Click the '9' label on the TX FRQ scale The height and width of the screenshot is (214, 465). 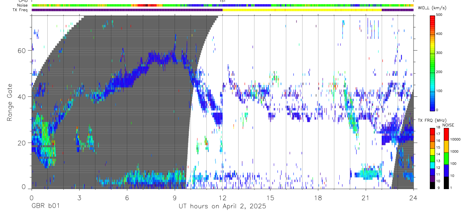coord(438,188)
